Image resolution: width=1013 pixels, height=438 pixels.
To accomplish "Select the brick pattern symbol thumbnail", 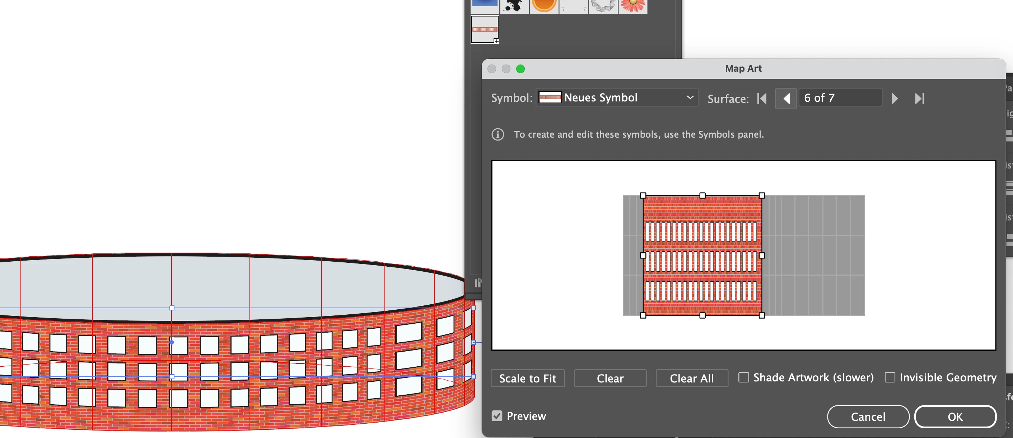I will [x=485, y=29].
